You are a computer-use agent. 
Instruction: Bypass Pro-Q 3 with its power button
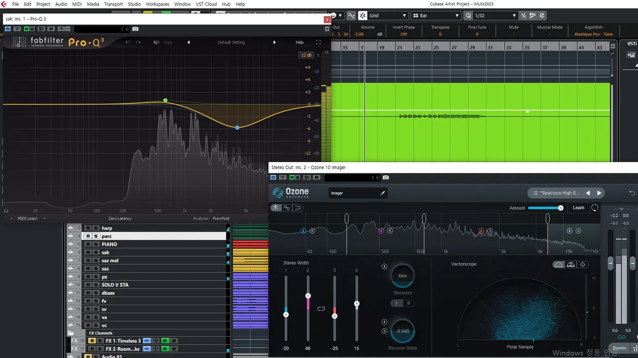click(x=8, y=29)
